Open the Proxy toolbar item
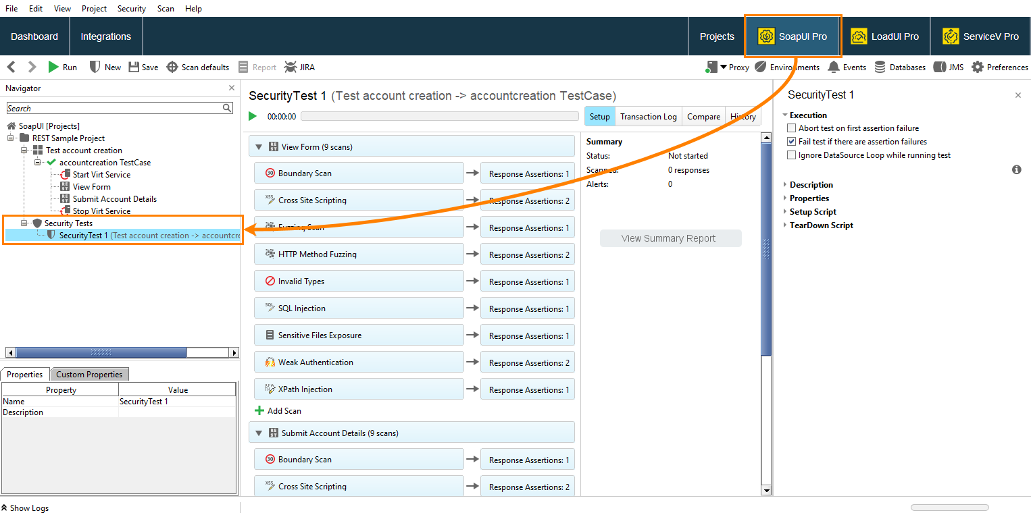 pos(728,67)
